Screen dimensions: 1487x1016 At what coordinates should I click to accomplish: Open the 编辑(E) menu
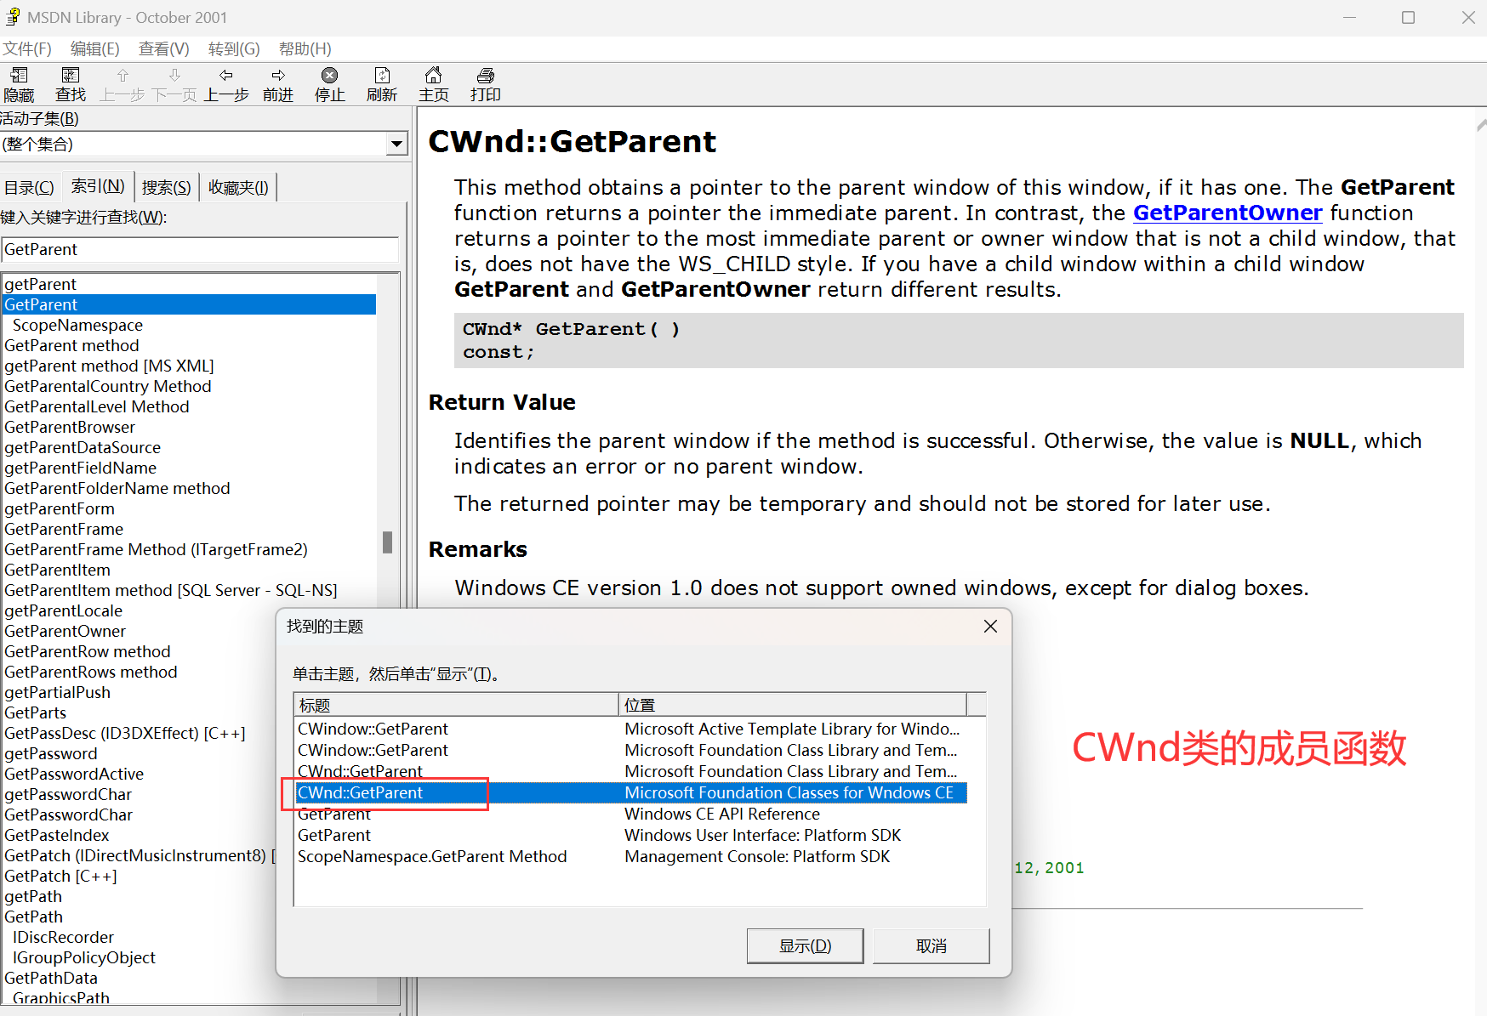point(95,49)
